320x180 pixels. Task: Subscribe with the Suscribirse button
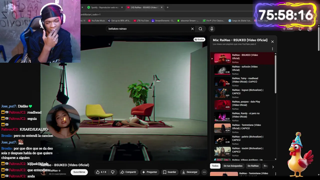click(x=79, y=172)
